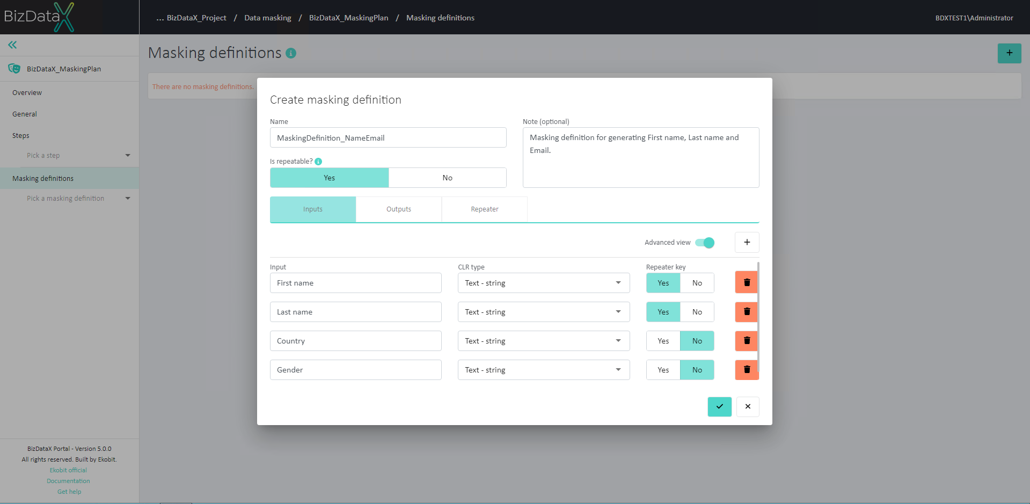1030x504 pixels.
Task: Open General in the sidebar
Action: pos(25,114)
